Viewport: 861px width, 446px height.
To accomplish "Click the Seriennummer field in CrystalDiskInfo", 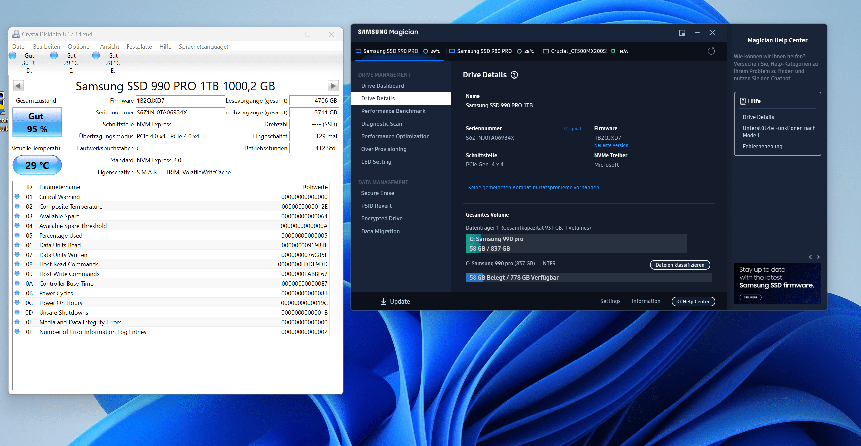I will coord(180,112).
